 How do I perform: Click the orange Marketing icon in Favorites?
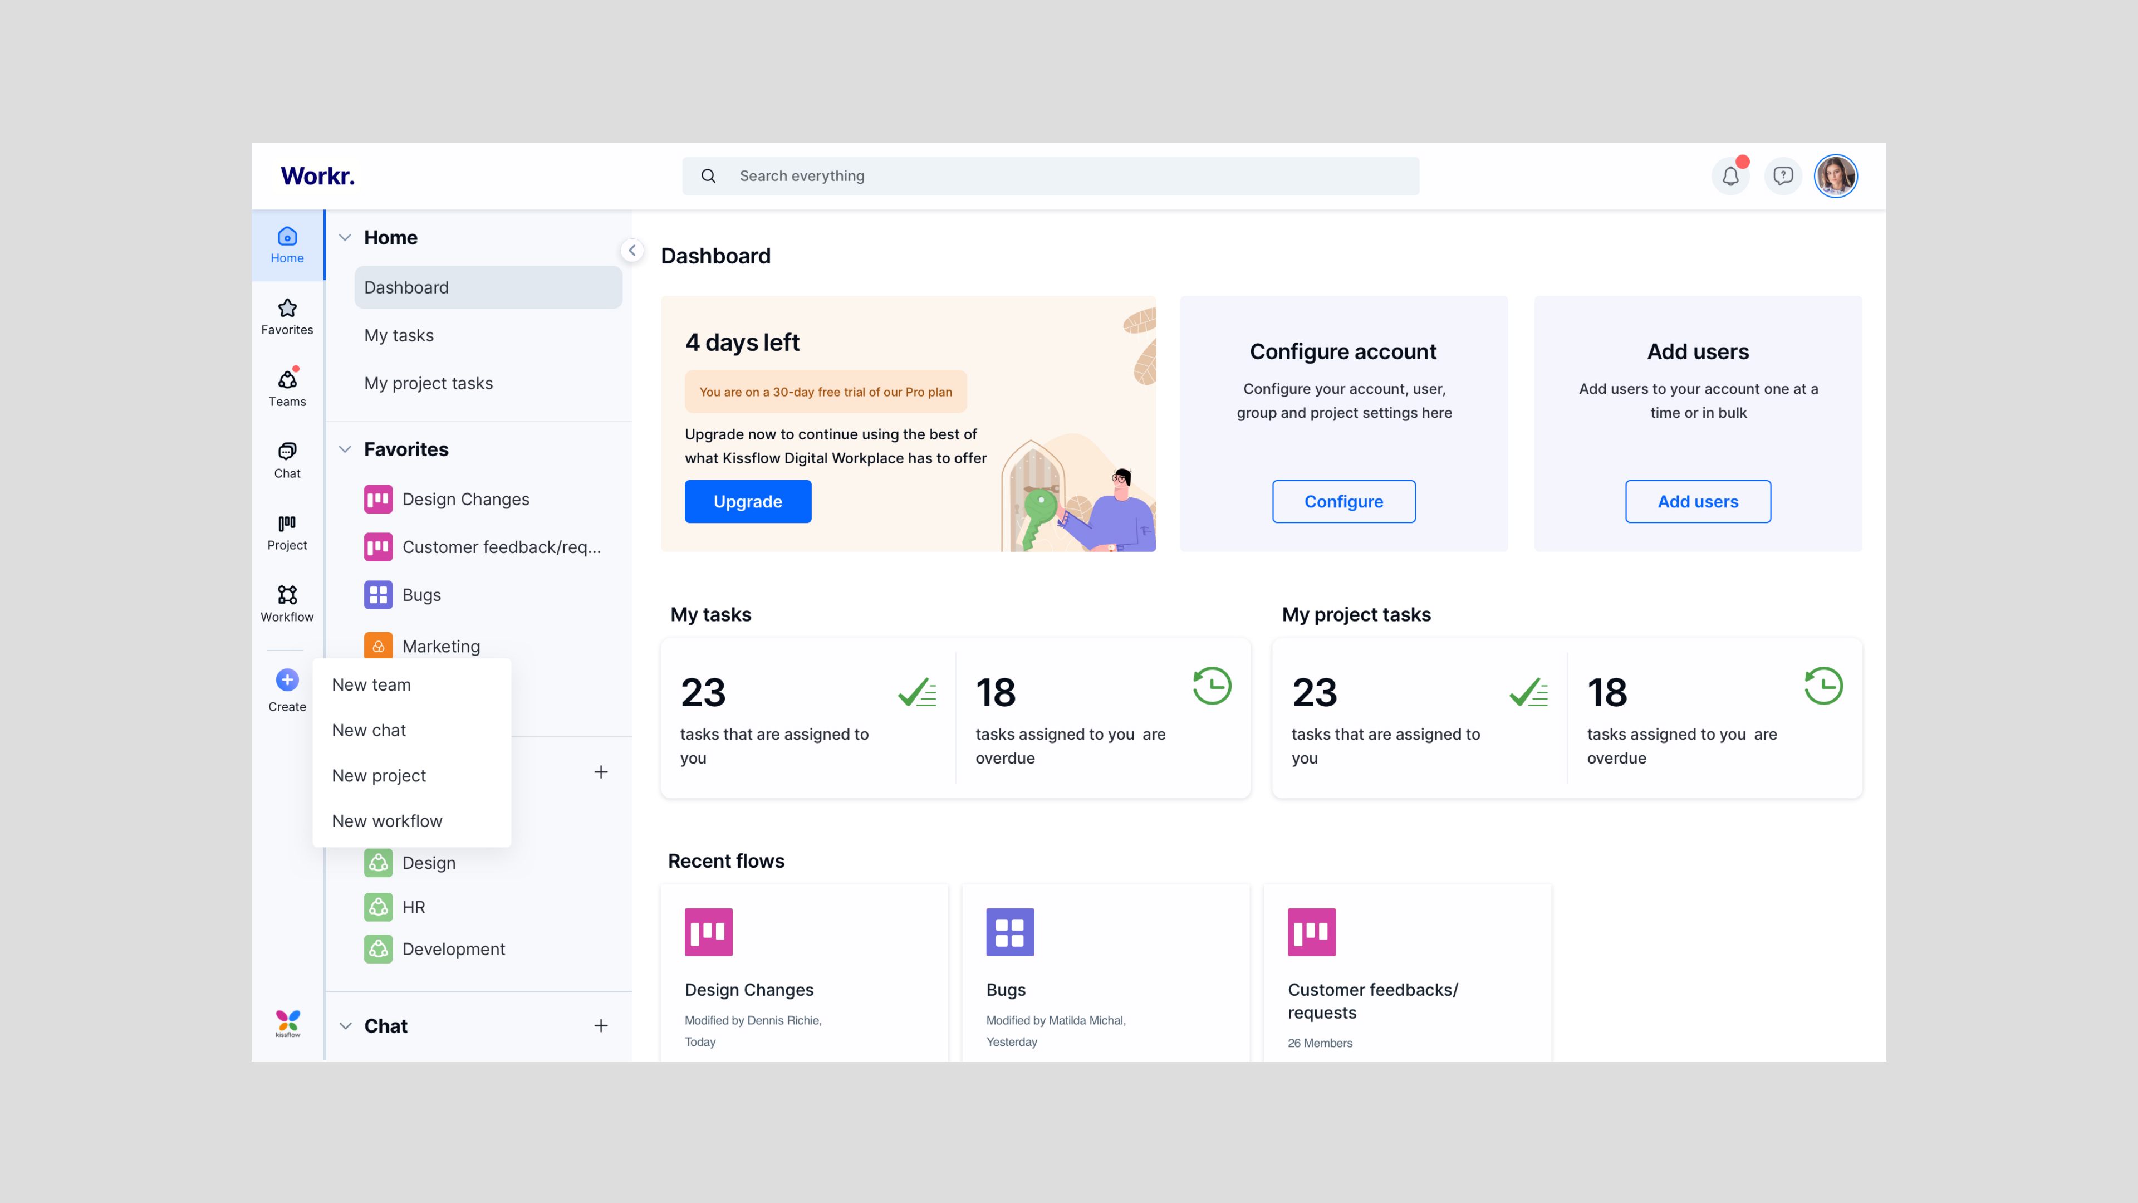[379, 646]
